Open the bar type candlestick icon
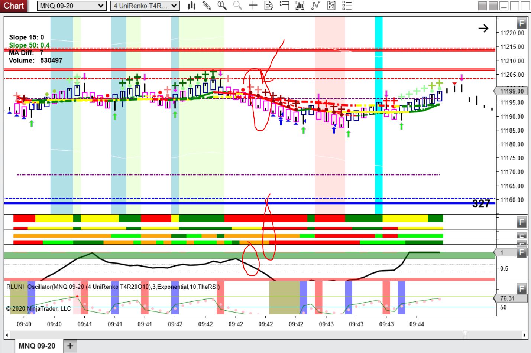This screenshot has height=353, width=531. tap(192, 6)
